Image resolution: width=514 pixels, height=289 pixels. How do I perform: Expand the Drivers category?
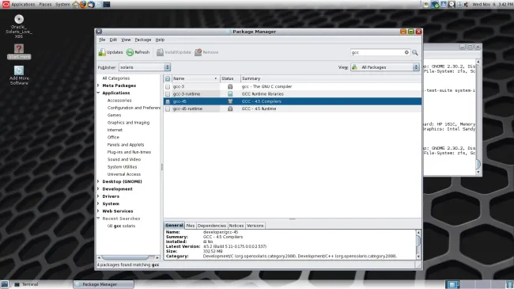pos(98,196)
